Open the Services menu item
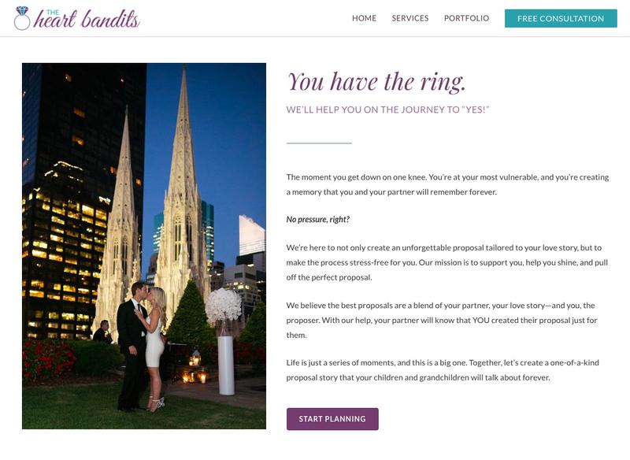630x460 pixels. tap(410, 18)
